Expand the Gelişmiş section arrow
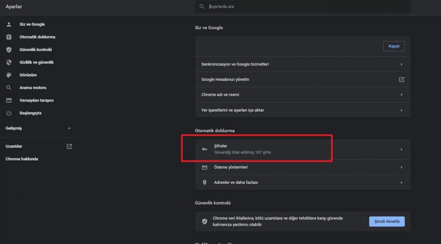Screen dimensions: 441x244 (69, 128)
